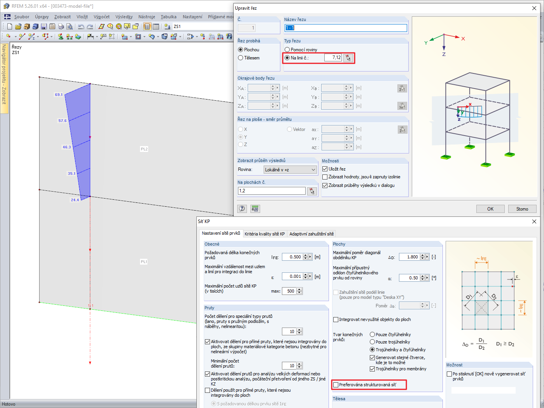Select the new surface support tool
The width and height of the screenshot is (544, 408).
78,37
